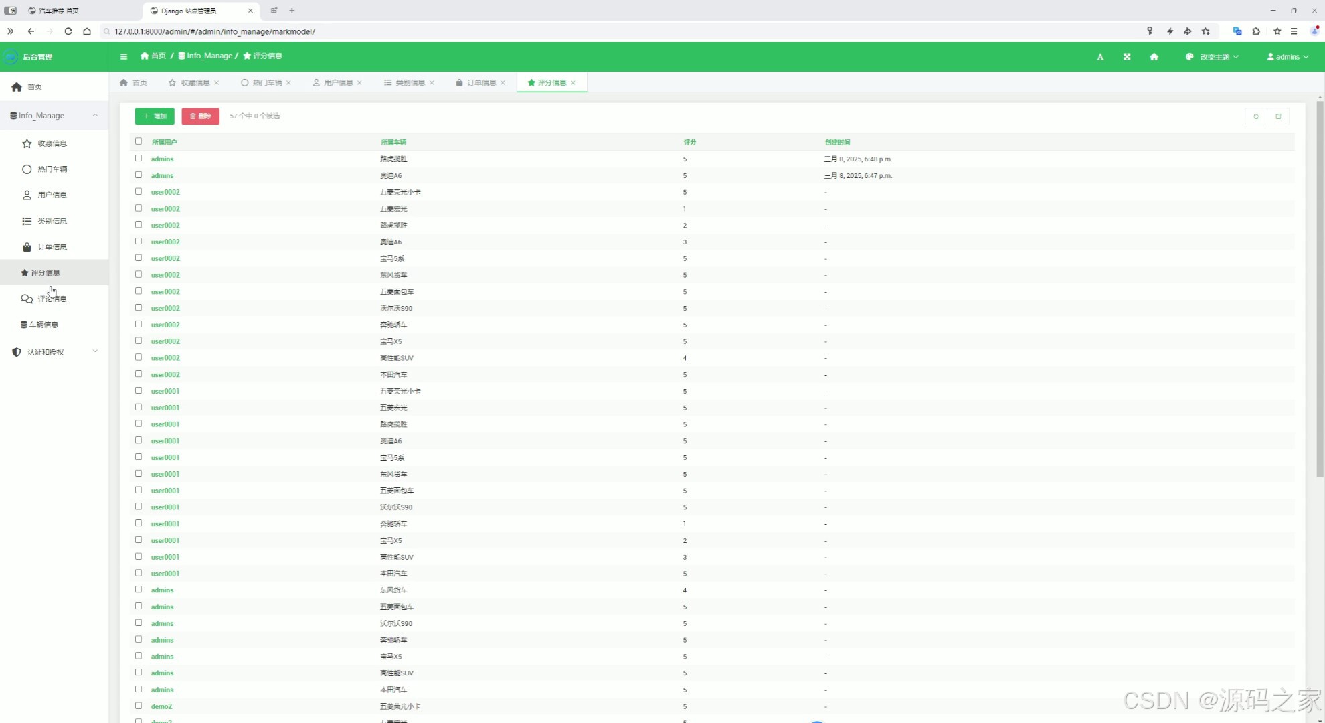
Task: Check the demo2 五菱荣光小卡 row checkbox
Action: 139,706
